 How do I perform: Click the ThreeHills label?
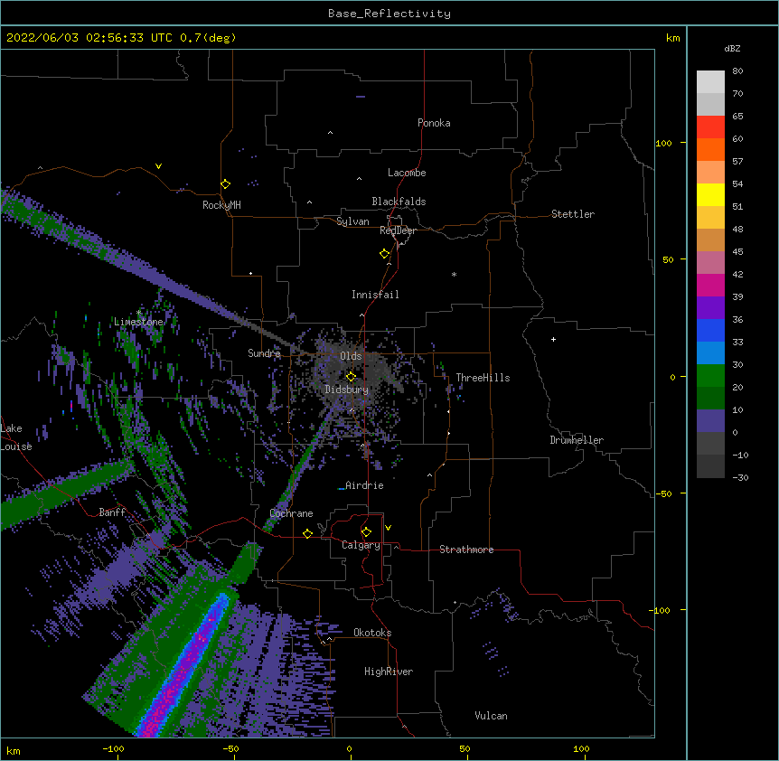(x=483, y=378)
